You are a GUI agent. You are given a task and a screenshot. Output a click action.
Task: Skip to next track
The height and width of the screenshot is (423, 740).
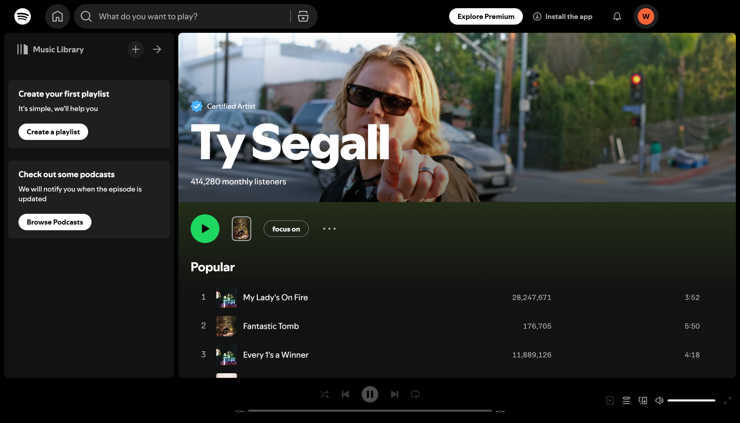(x=394, y=395)
